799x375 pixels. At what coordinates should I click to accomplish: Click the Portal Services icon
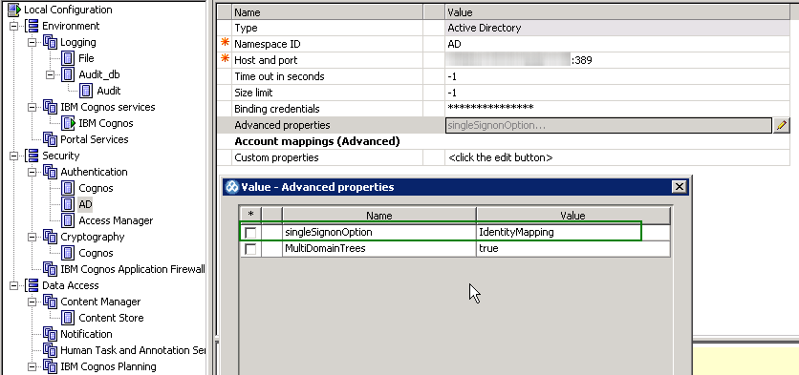pyautogui.click(x=51, y=139)
